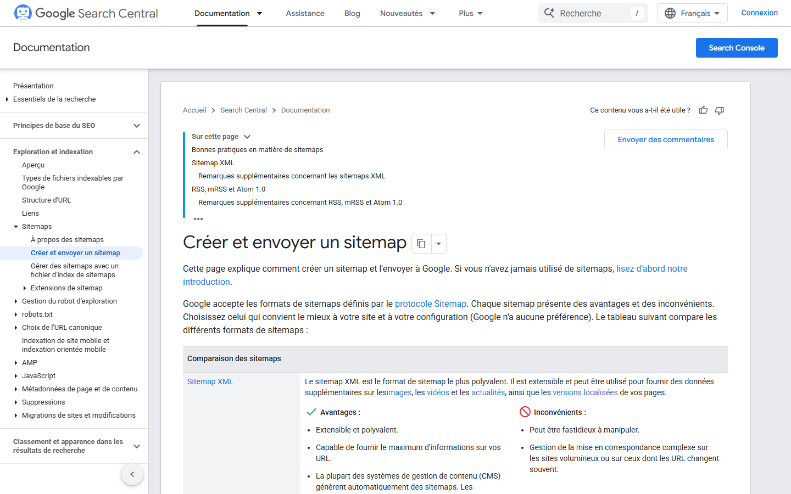This screenshot has width=791, height=494.
Task: Expand Essentiels de la recherche arrow
Action: click(x=7, y=99)
